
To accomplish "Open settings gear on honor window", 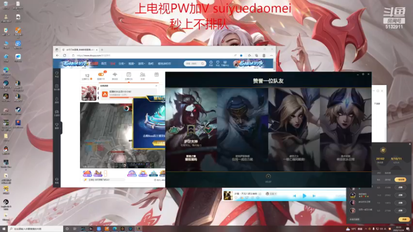I will click(x=363, y=74).
